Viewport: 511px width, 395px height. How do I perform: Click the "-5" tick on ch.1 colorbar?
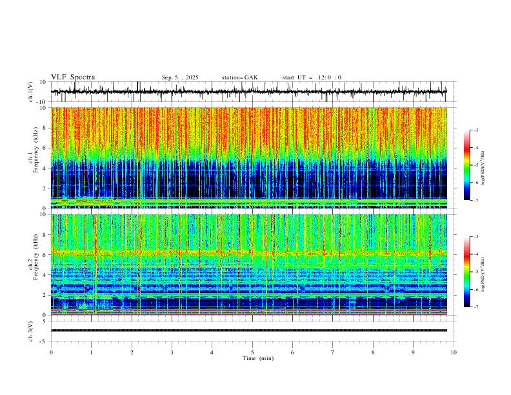coord(476,165)
